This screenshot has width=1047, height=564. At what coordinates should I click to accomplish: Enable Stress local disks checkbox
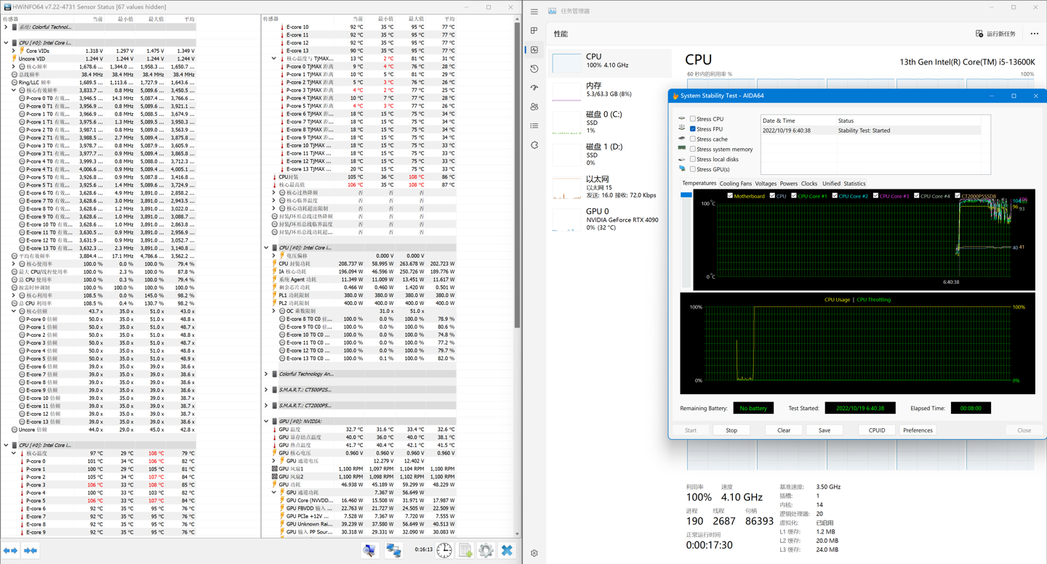693,159
